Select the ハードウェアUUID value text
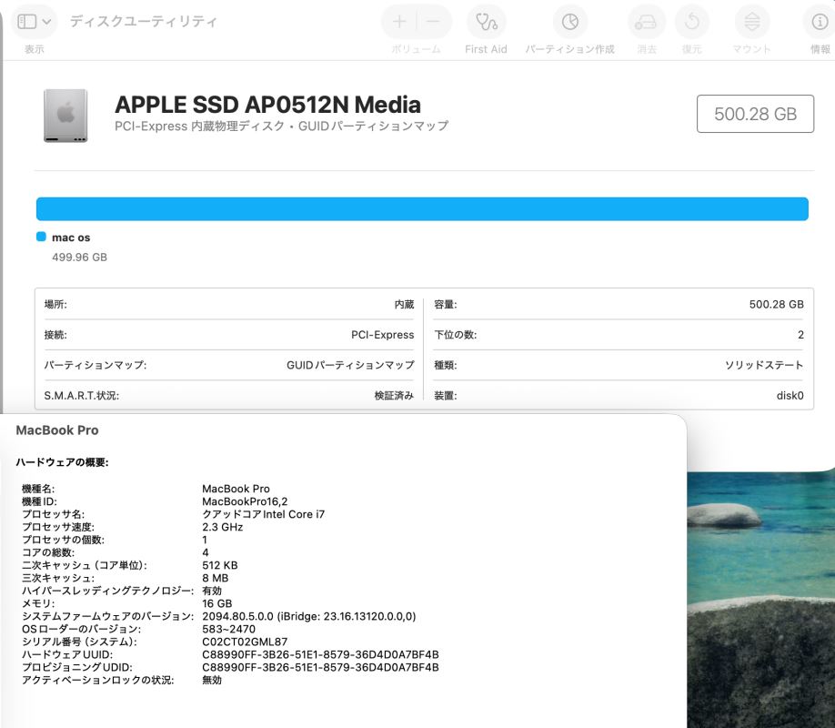Viewport: 835px width, 728px height. click(320, 654)
